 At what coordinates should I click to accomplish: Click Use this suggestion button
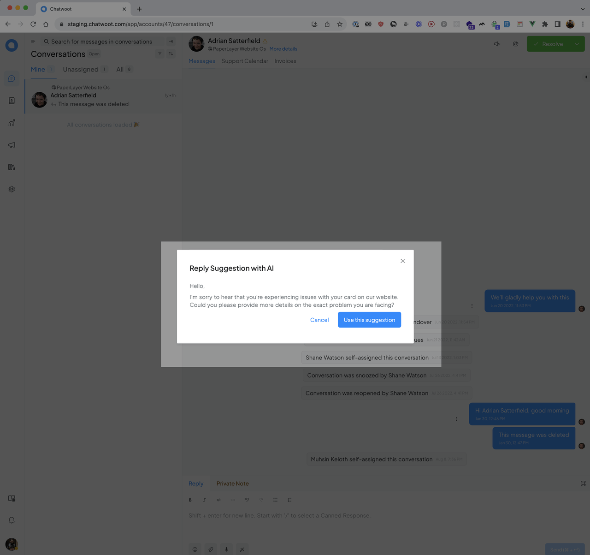point(369,320)
